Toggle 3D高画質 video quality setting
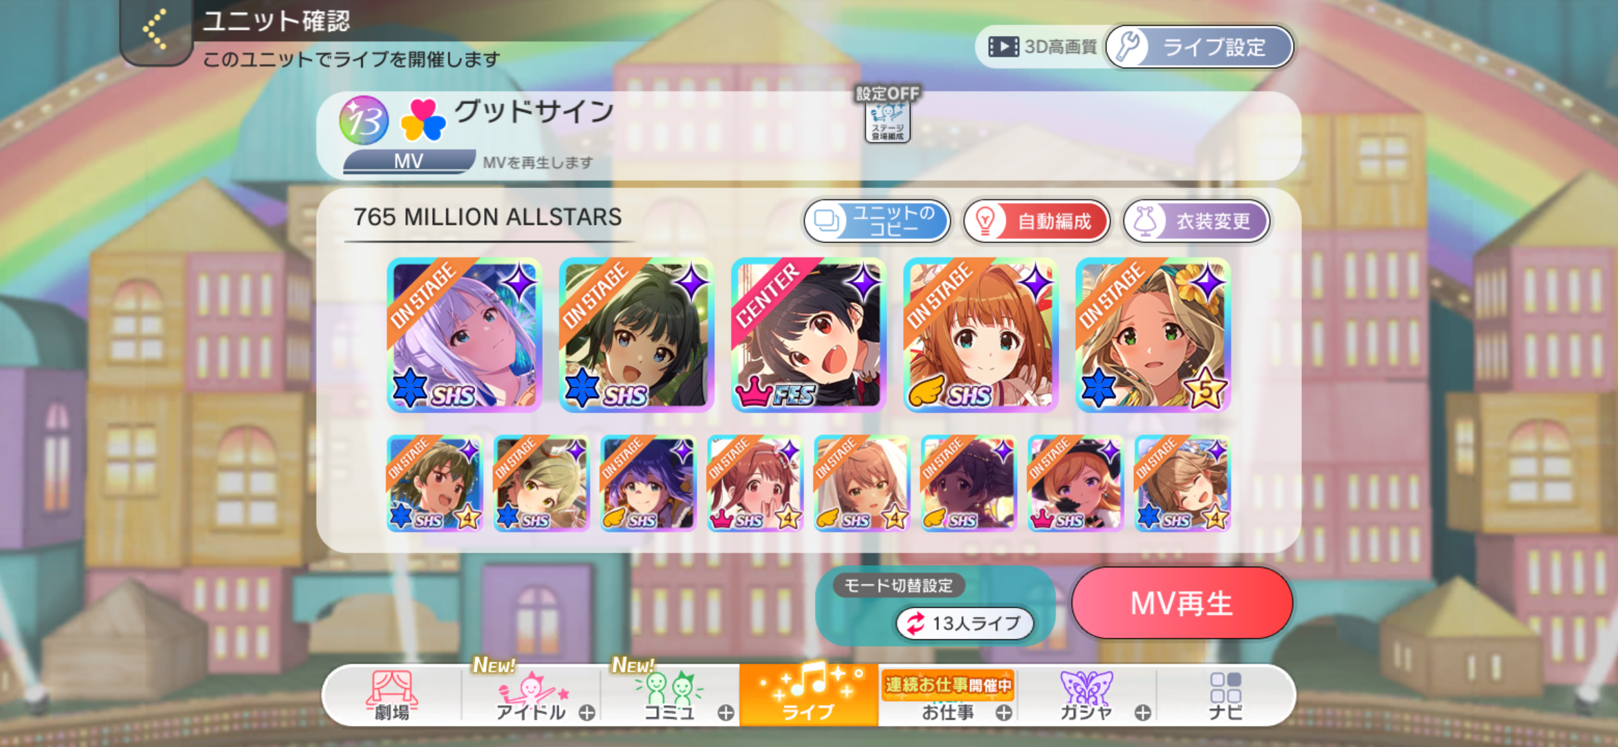Image resolution: width=1618 pixels, height=747 pixels. click(x=1043, y=47)
